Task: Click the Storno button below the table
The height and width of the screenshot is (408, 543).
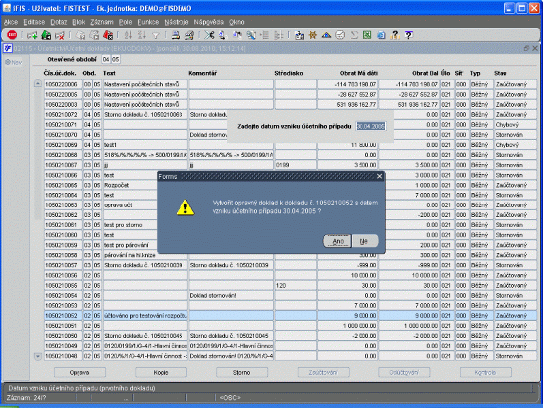Action: point(242,373)
